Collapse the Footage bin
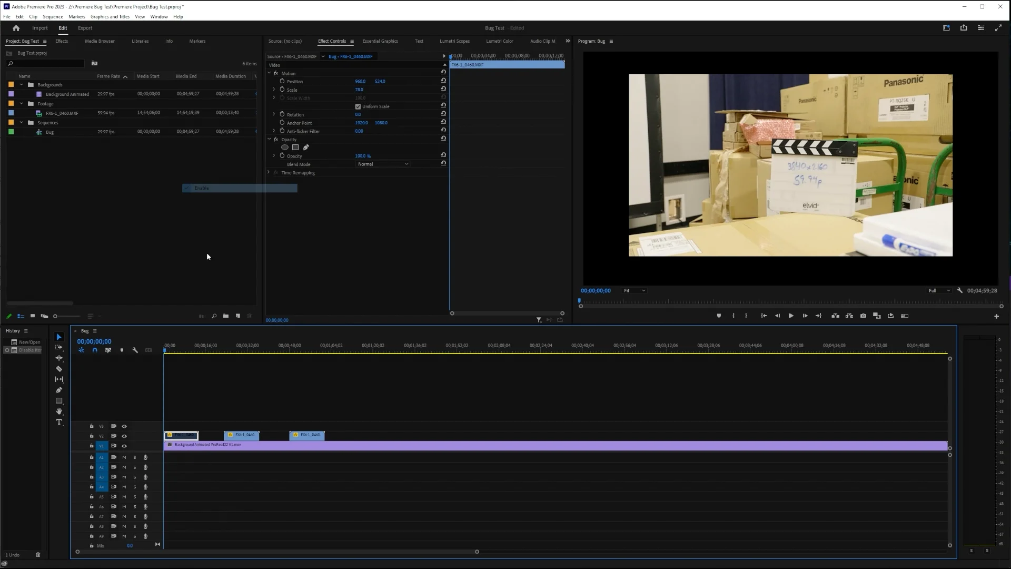The height and width of the screenshot is (569, 1011). point(21,104)
